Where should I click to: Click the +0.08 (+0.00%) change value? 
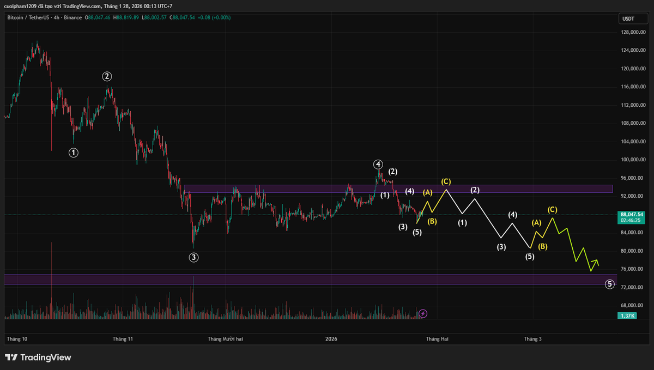215,17
